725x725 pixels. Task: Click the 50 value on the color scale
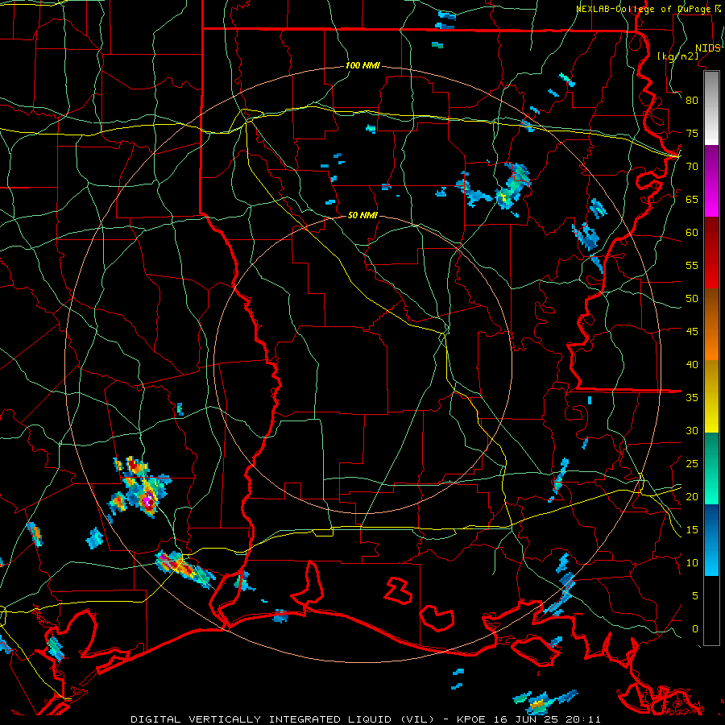(692, 299)
